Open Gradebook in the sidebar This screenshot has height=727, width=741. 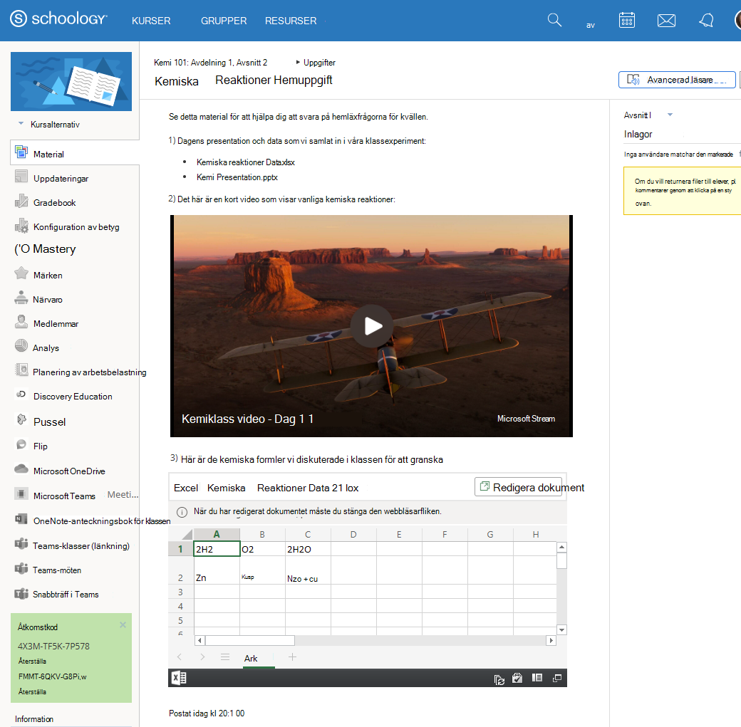point(55,203)
